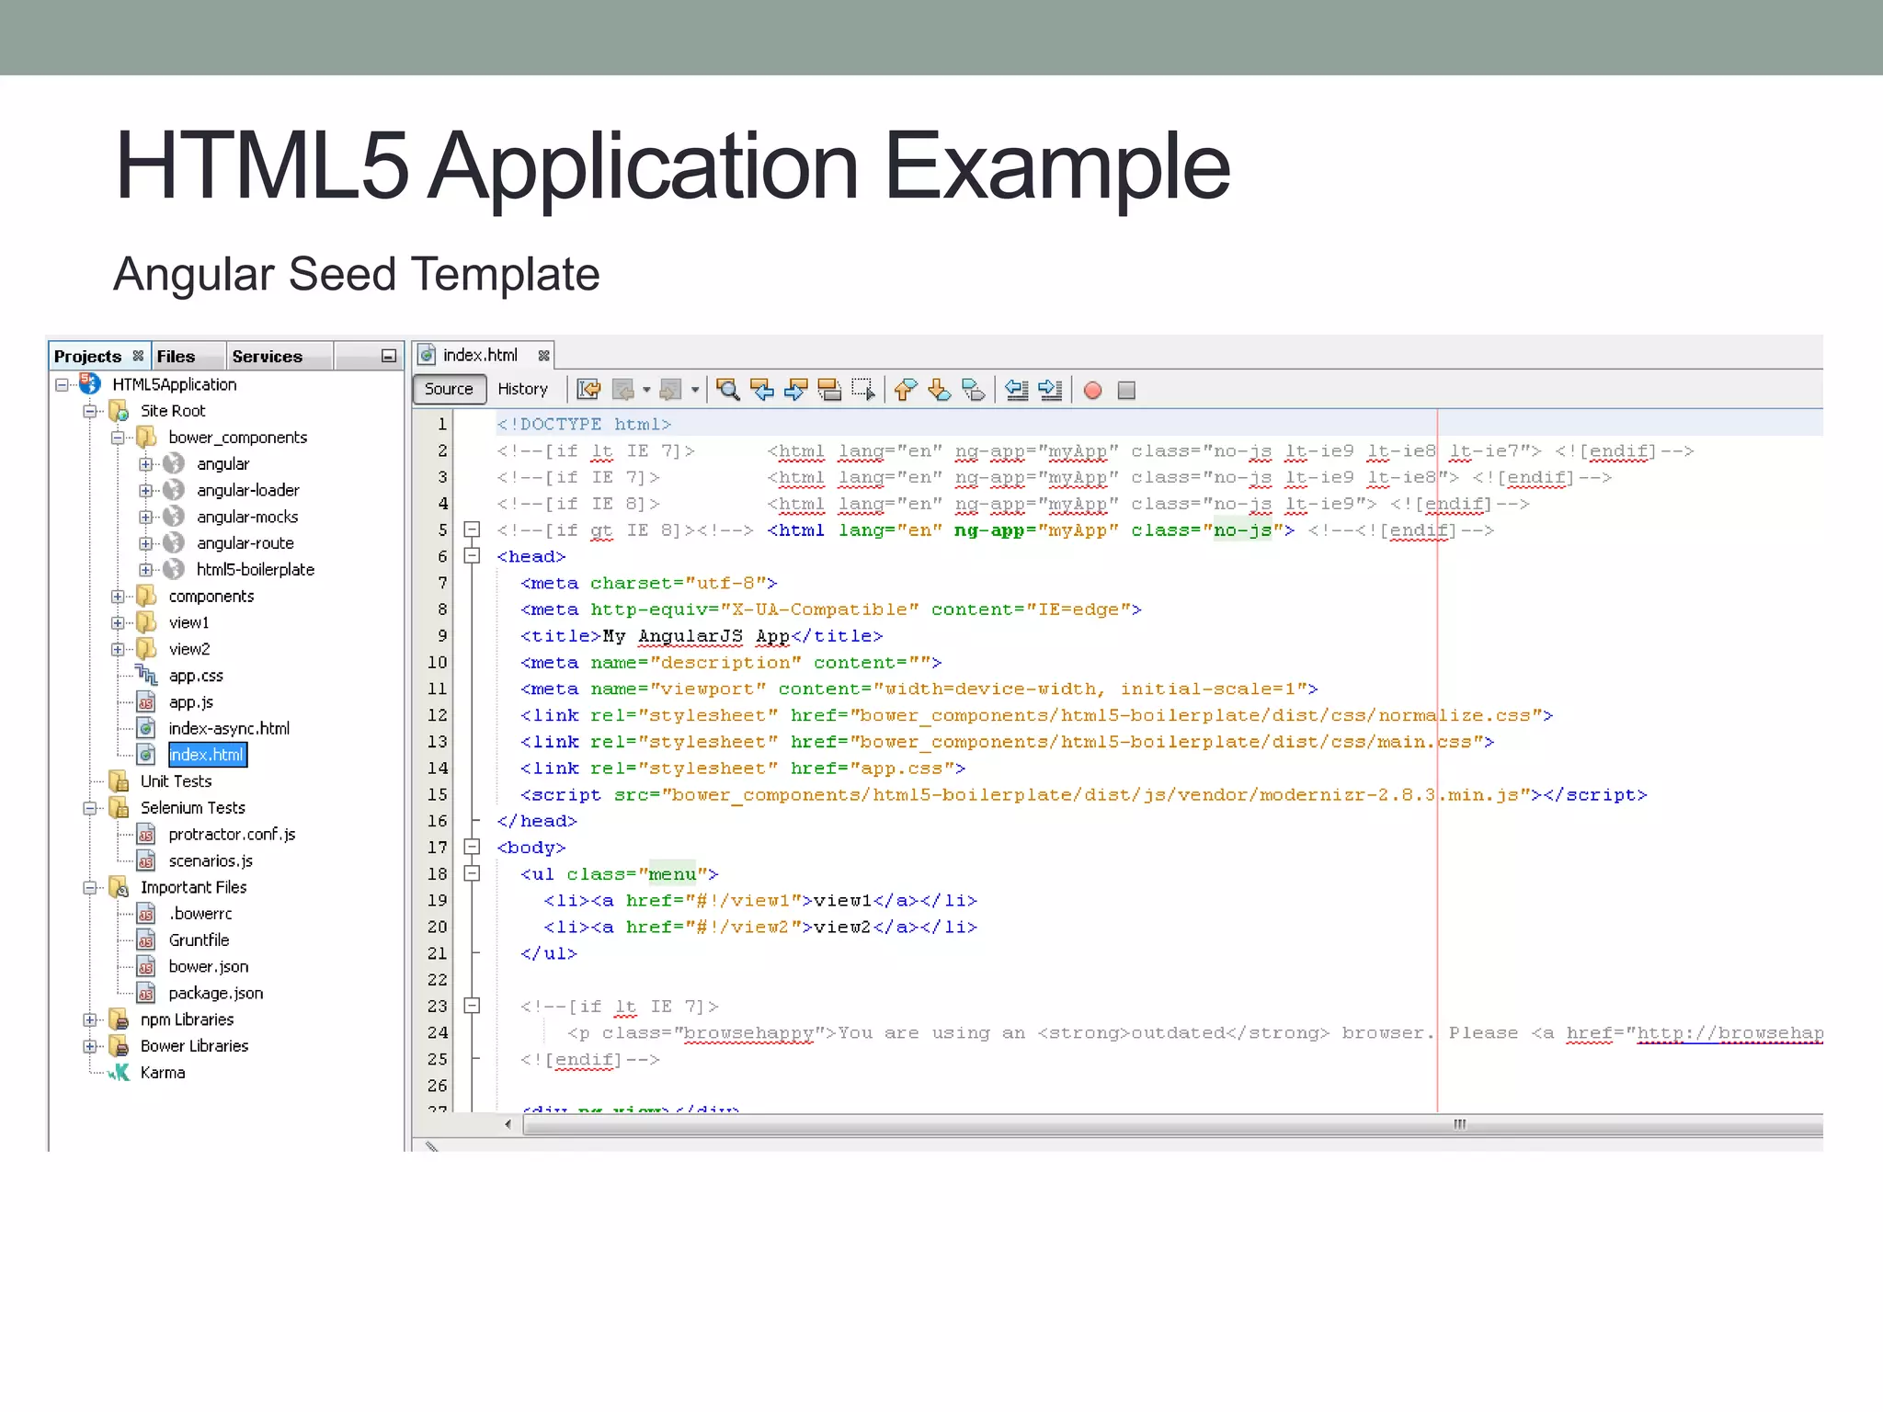Click the horizontal scrollbar thumb in editor

pos(1172,1124)
